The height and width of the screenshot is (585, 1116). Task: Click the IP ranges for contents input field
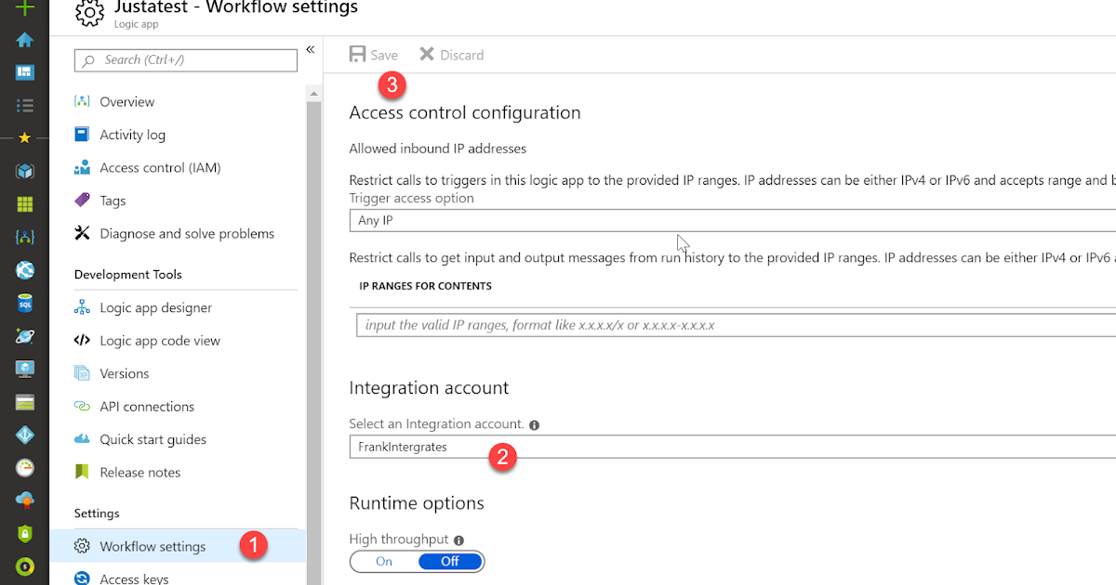click(651, 325)
